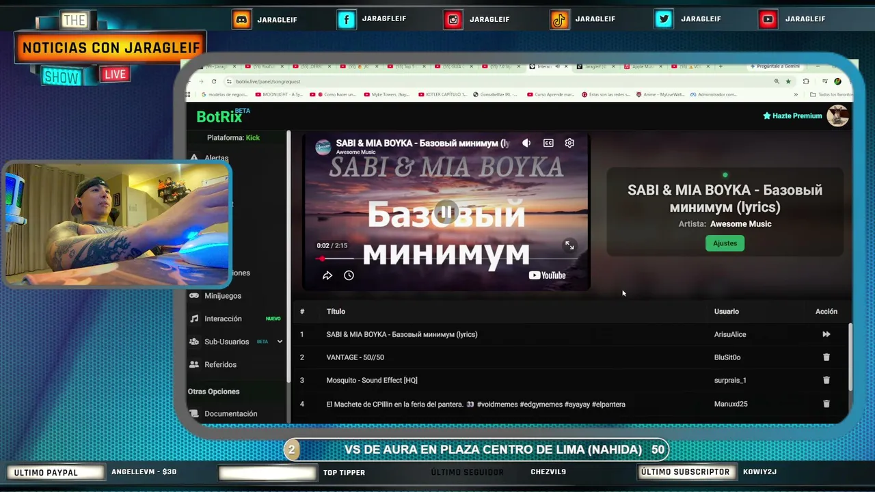Click the TikTok icon in the overlay

tap(559, 19)
